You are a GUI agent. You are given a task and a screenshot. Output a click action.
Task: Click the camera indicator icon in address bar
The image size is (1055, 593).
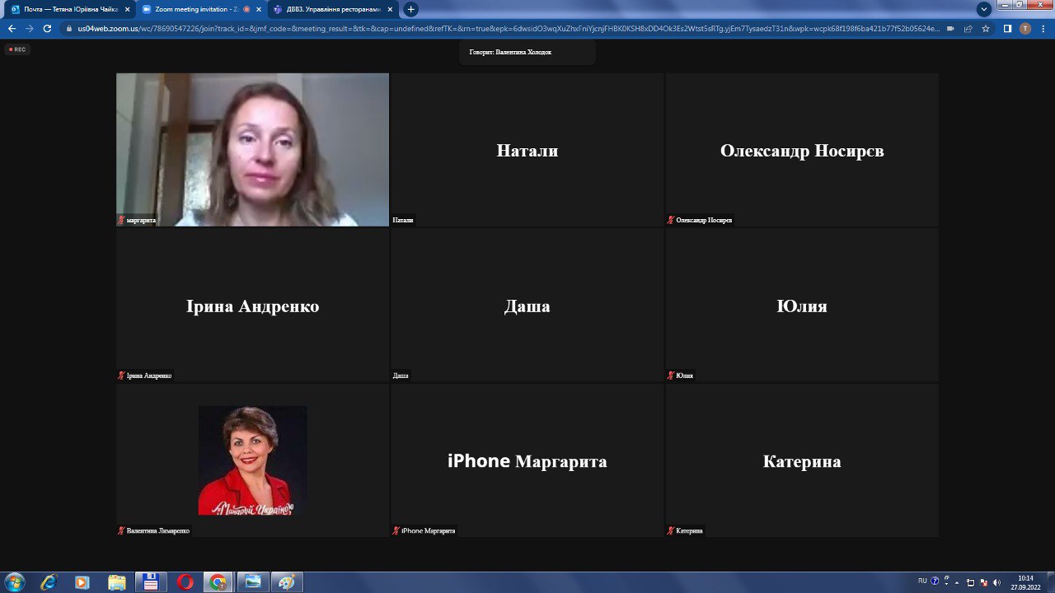point(950,28)
